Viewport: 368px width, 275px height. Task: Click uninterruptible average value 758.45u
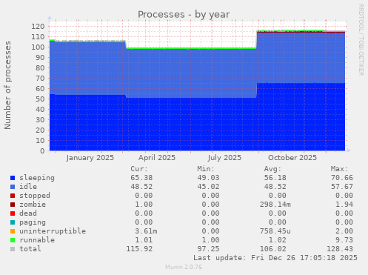click(275, 231)
